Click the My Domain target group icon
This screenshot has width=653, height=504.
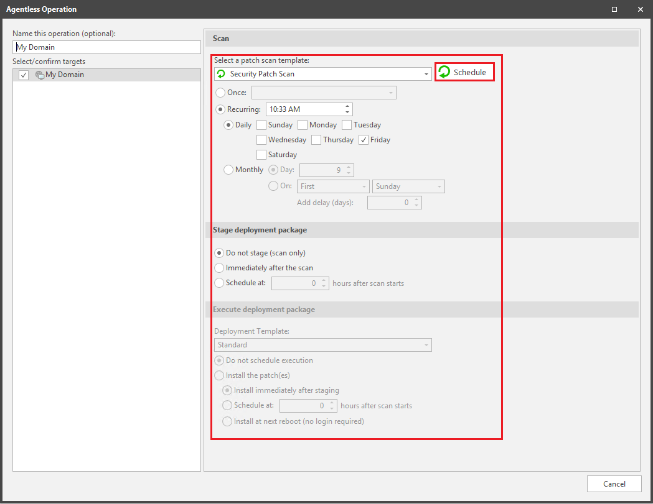click(39, 74)
